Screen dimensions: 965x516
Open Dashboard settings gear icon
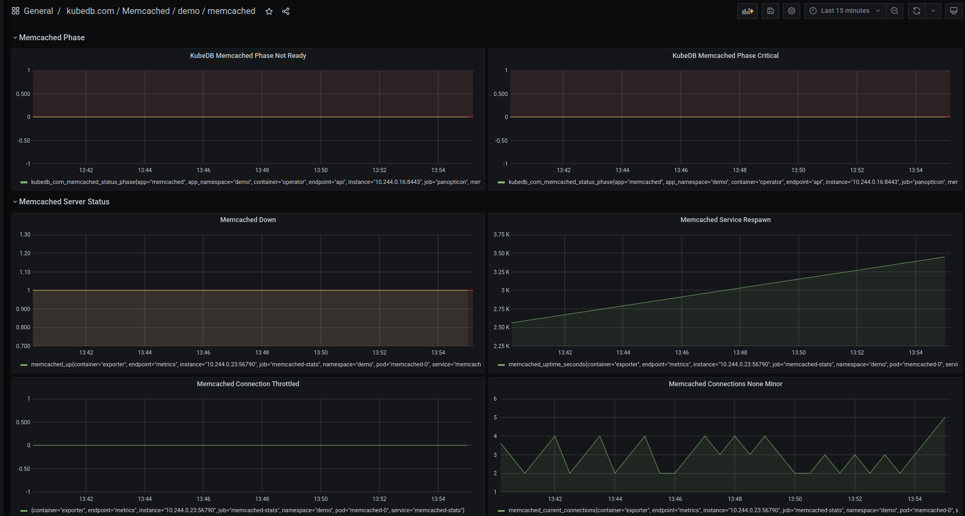click(x=791, y=11)
